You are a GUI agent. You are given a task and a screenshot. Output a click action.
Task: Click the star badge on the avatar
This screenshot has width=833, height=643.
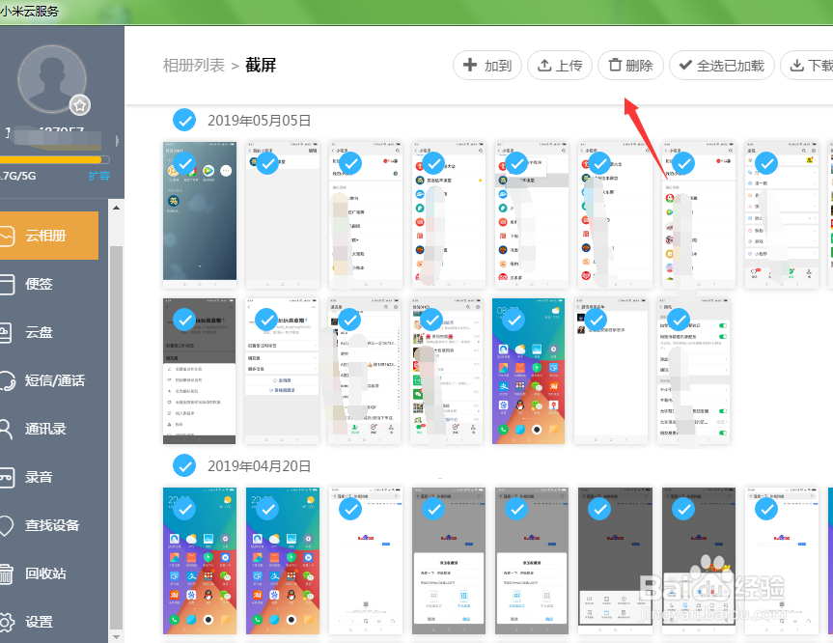pyautogui.click(x=80, y=105)
